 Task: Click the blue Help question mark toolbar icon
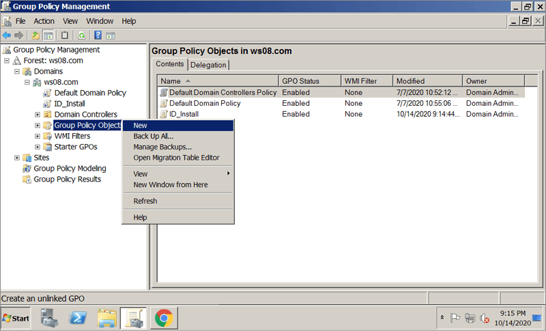[x=98, y=35]
